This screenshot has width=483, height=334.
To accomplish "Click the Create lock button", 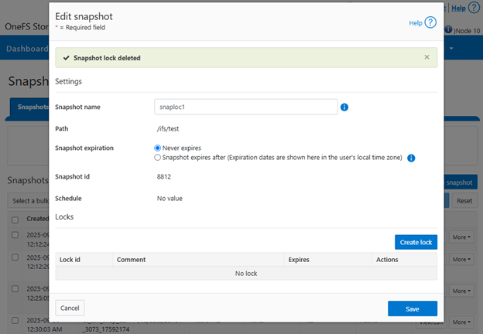I will point(416,243).
